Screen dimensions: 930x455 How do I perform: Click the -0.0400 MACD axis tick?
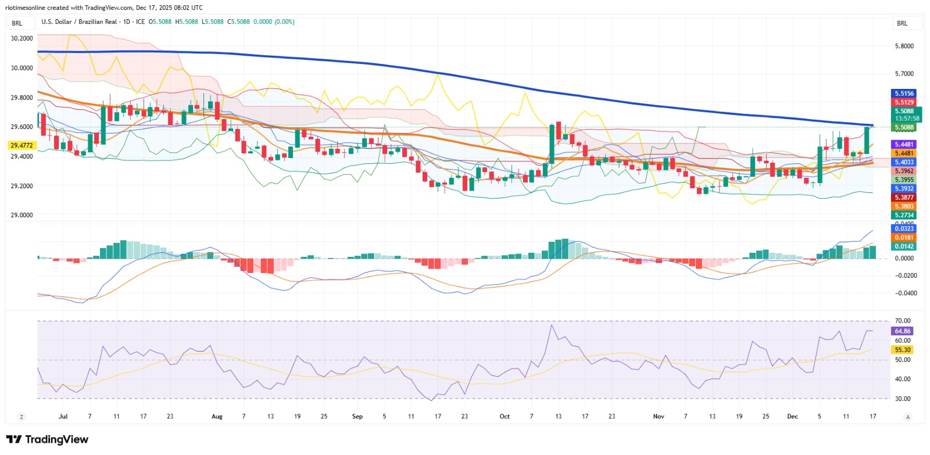(x=905, y=293)
